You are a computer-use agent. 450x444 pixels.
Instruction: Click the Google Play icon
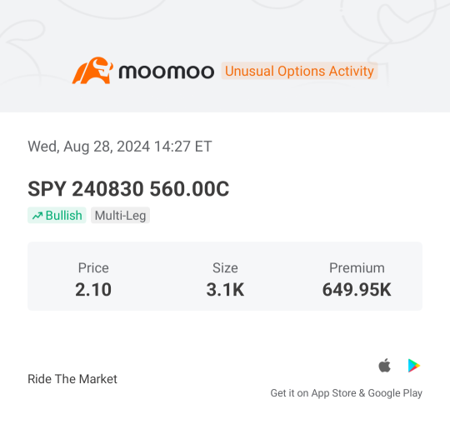(x=414, y=366)
